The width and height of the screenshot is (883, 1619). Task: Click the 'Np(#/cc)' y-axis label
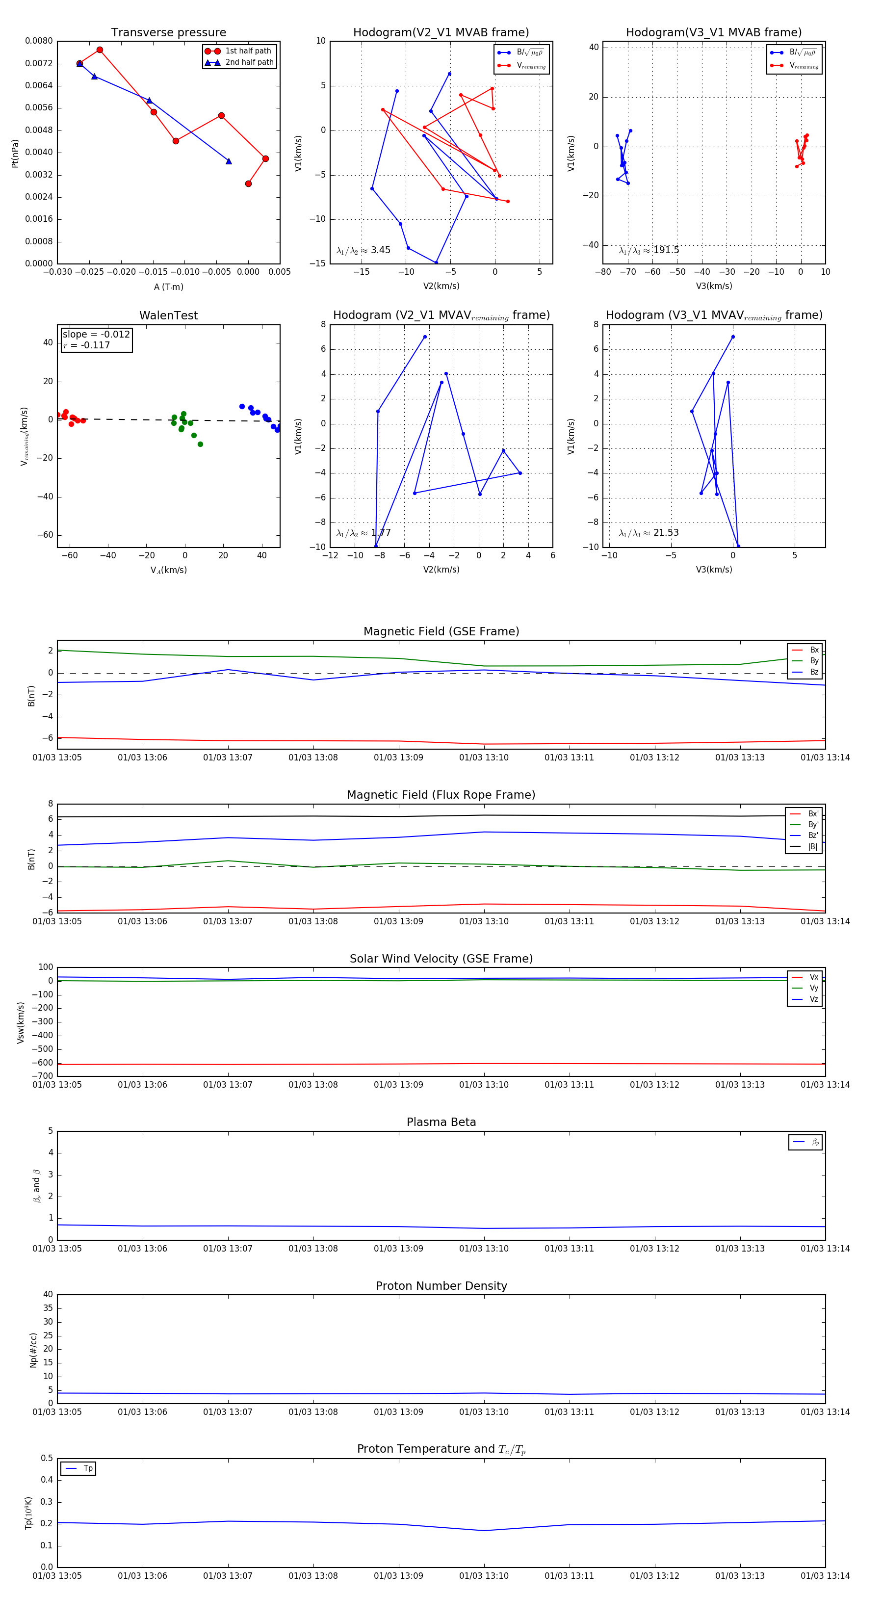pyautogui.click(x=34, y=1350)
